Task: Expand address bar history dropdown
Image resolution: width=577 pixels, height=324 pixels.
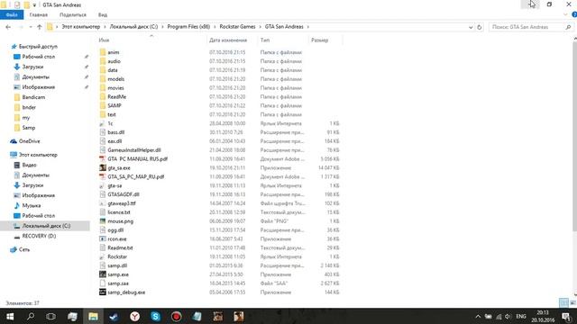Action: pyautogui.click(x=471, y=27)
